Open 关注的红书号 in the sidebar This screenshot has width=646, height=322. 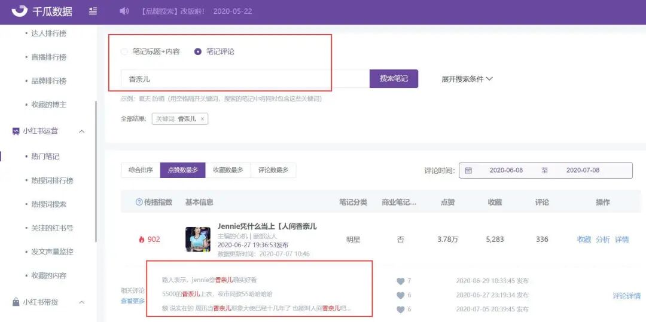pyautogui.click(x=52, y=228)
